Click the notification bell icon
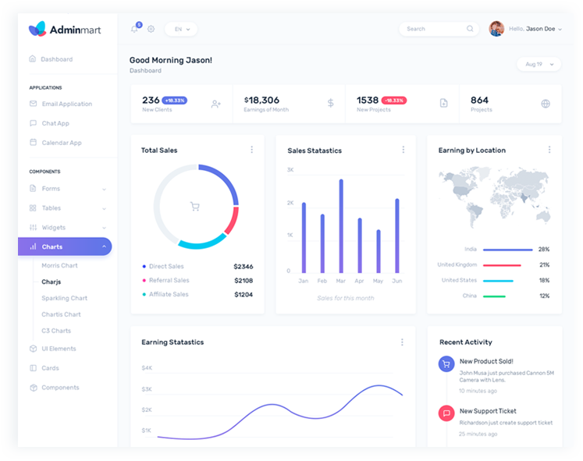This screenshot has width=583, height=461. [134, 29]
